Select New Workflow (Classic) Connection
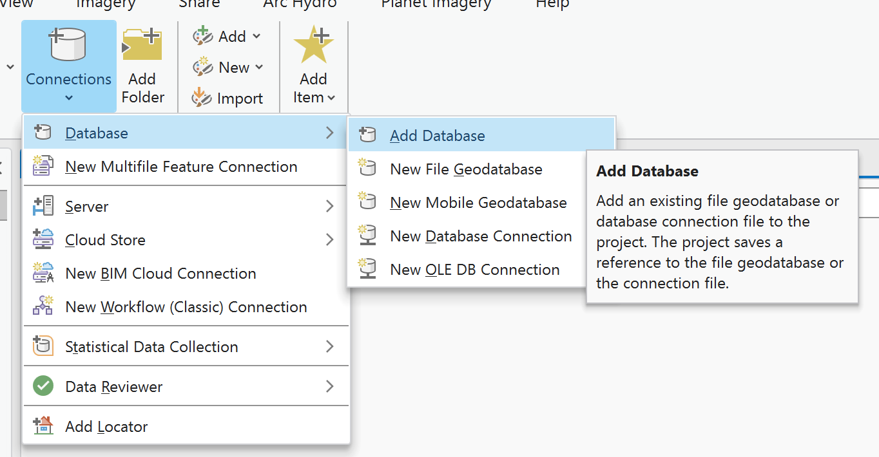 pyautogui.click(x=186, y=307)
